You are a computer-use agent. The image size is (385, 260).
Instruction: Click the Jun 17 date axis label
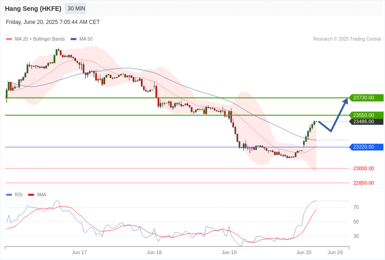click(79, 252)
